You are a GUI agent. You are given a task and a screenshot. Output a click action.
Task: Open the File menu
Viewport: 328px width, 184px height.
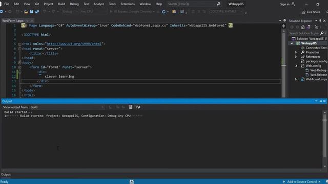7,4
